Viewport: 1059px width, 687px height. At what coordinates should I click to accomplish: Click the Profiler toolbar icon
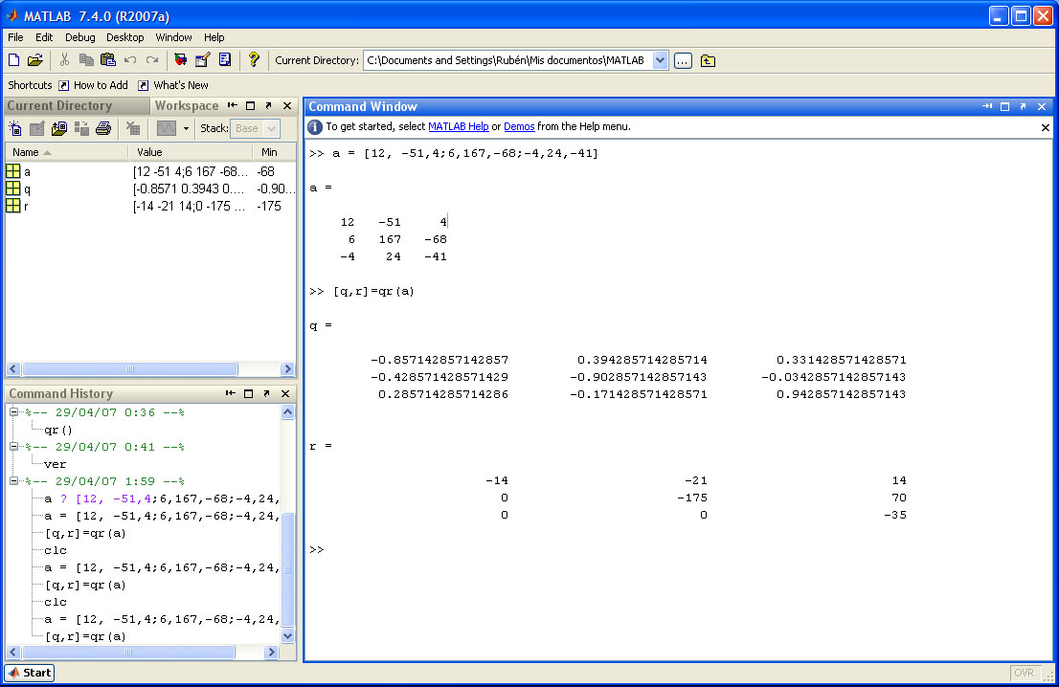pos(225,60)
